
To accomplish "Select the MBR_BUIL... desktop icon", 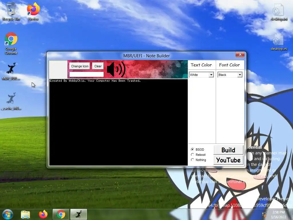I will (x=11, y=71).
